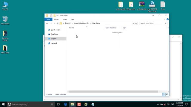Screen dimensions: 191x107
Task: Sort by Type column header
Action: click(x=124, y=28)
